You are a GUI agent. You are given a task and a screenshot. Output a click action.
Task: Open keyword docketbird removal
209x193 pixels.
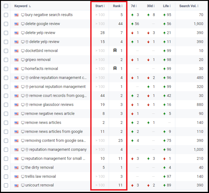click(42, 51)
